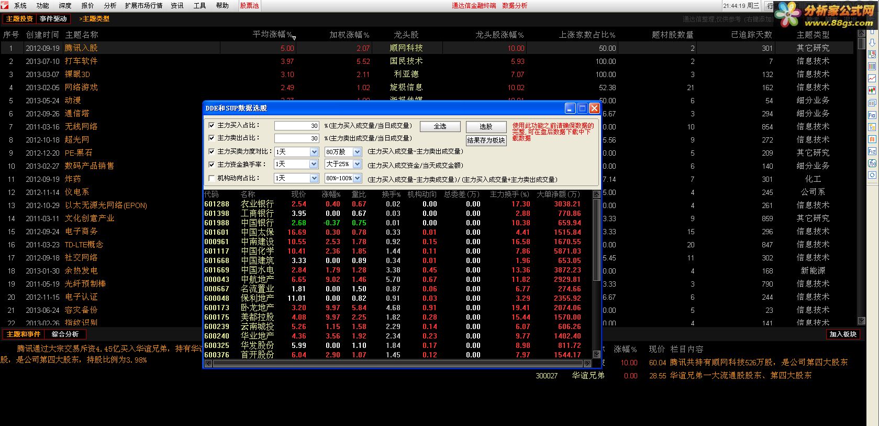
Task: Click the f(x) formula icon in sidebar
Action: (x=872, y=163)
